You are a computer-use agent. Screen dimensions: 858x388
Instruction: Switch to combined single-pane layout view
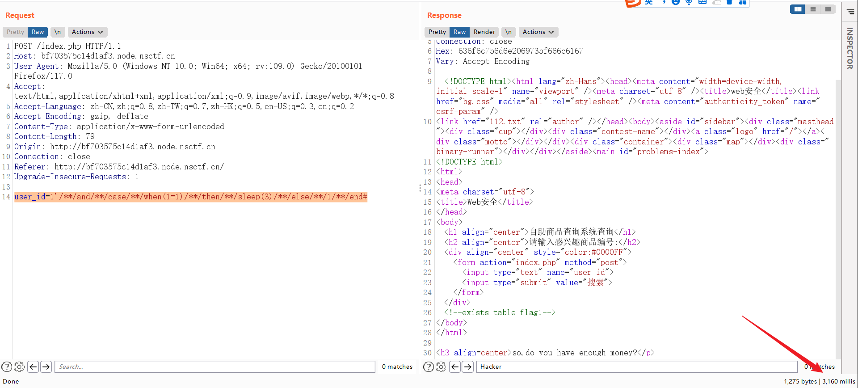(828, 9)
